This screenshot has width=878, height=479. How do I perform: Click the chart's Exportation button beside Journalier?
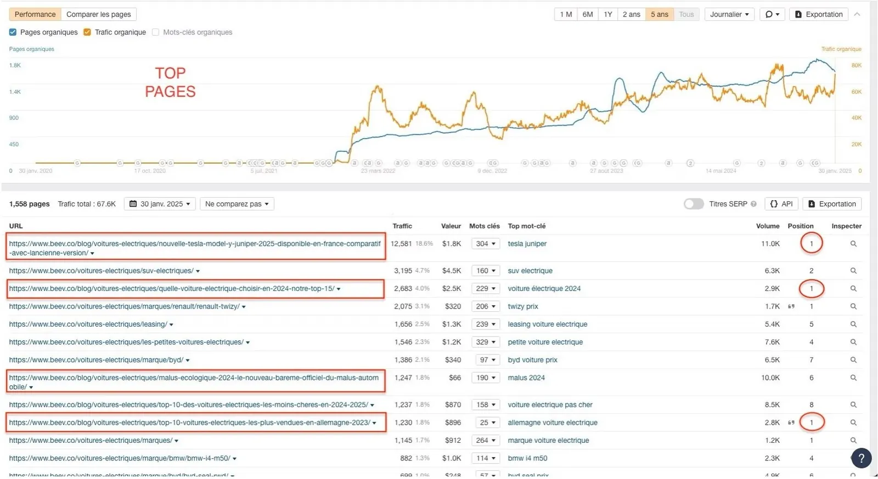(819, 14)
